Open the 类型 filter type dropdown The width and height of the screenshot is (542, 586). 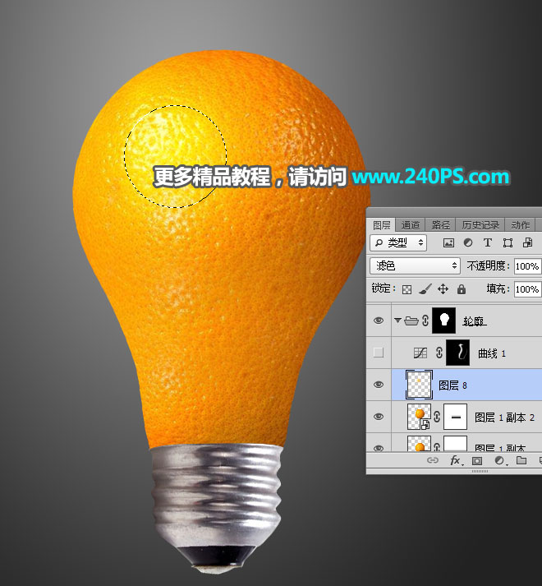pyautogui.click(x=398, y=243)
